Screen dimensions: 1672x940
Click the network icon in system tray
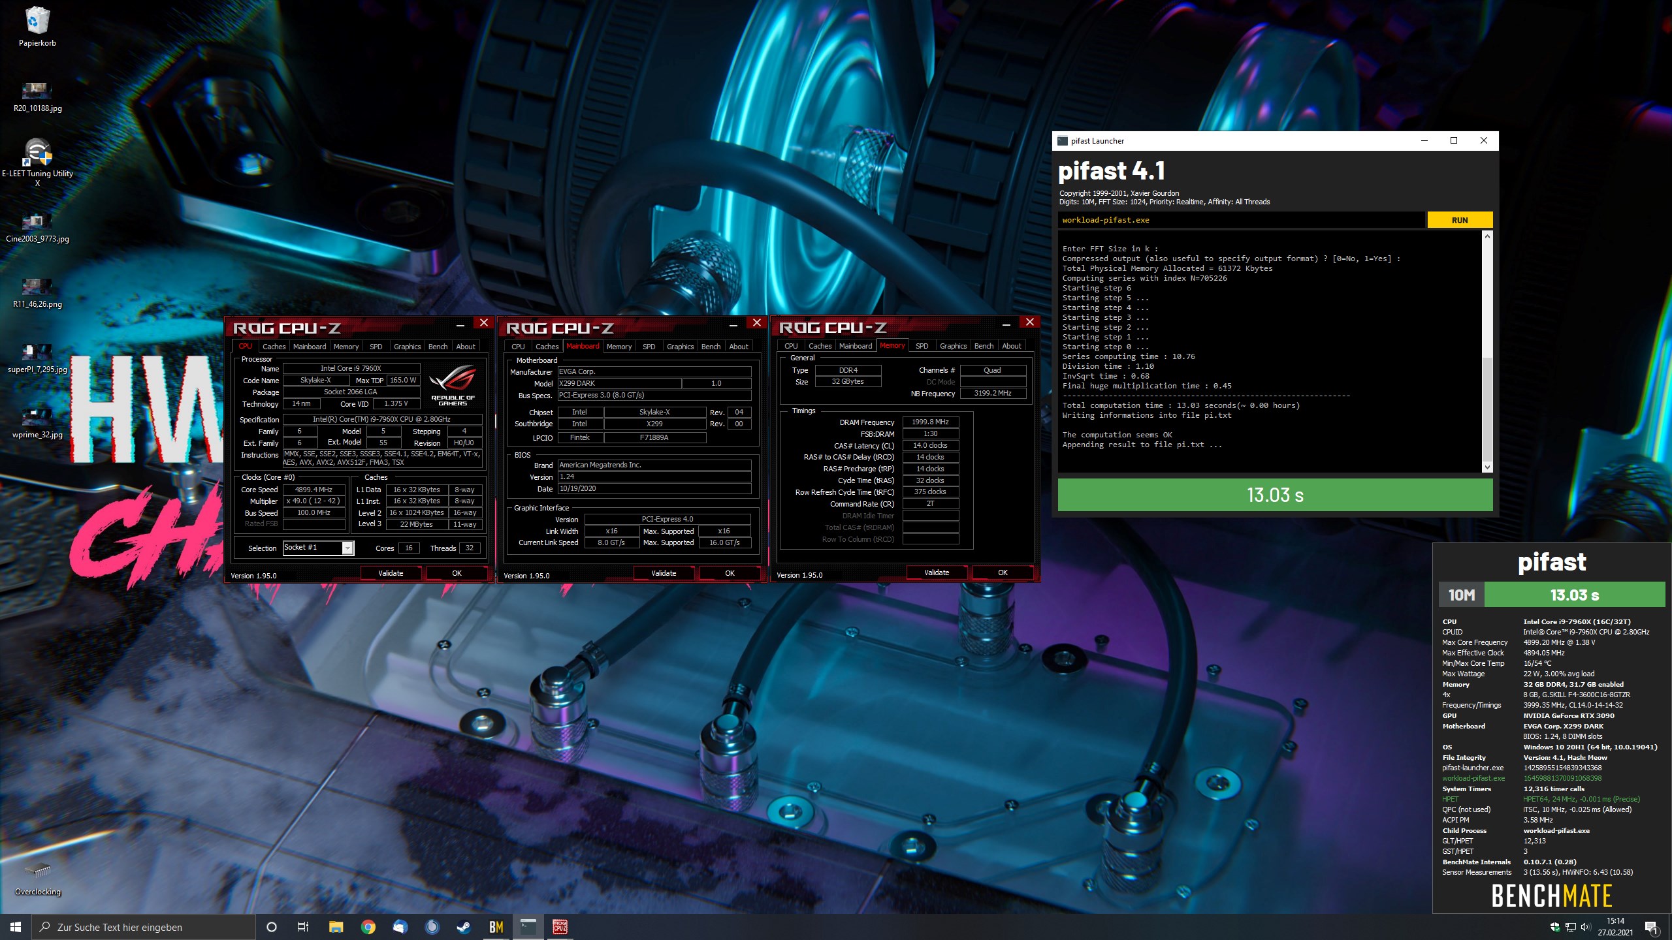[x=1570, y=927]
